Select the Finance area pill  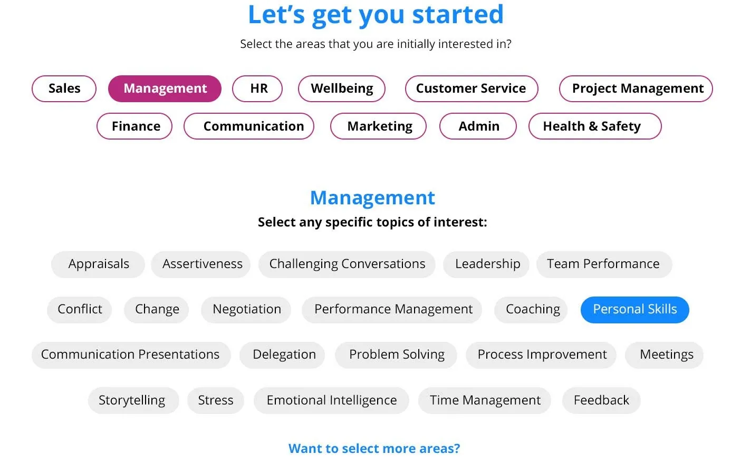[134, 126]
